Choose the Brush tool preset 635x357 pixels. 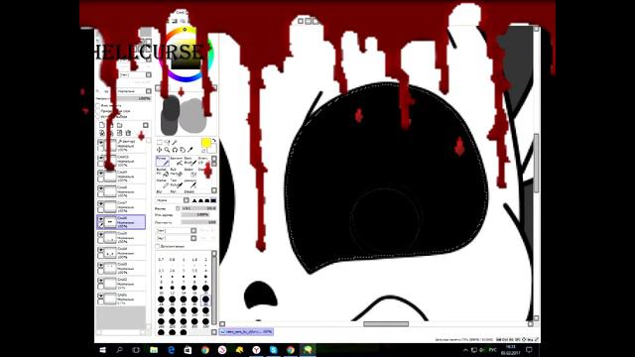pos(190,161)
